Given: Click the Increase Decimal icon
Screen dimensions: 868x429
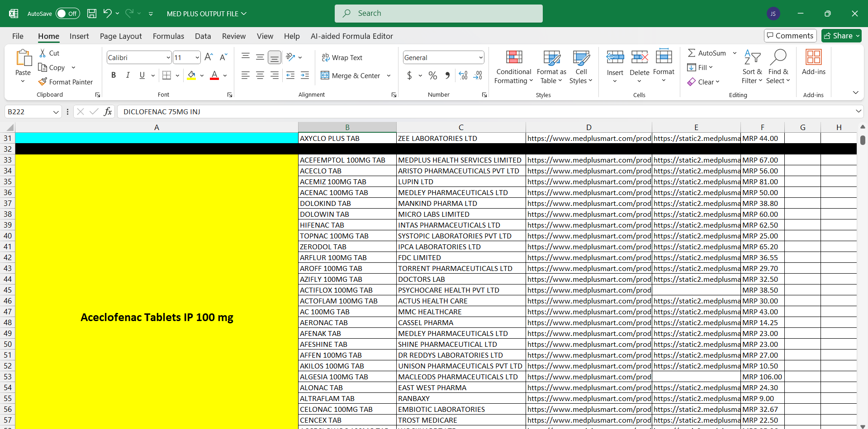Looking at the screenshot, I should coord(463,75).
